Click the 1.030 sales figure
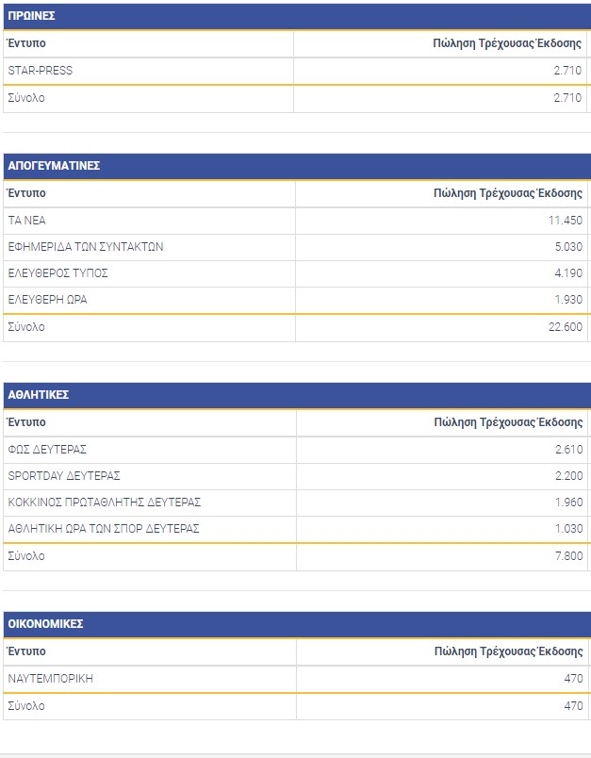591x758 pixels. [x=568, y=529]
